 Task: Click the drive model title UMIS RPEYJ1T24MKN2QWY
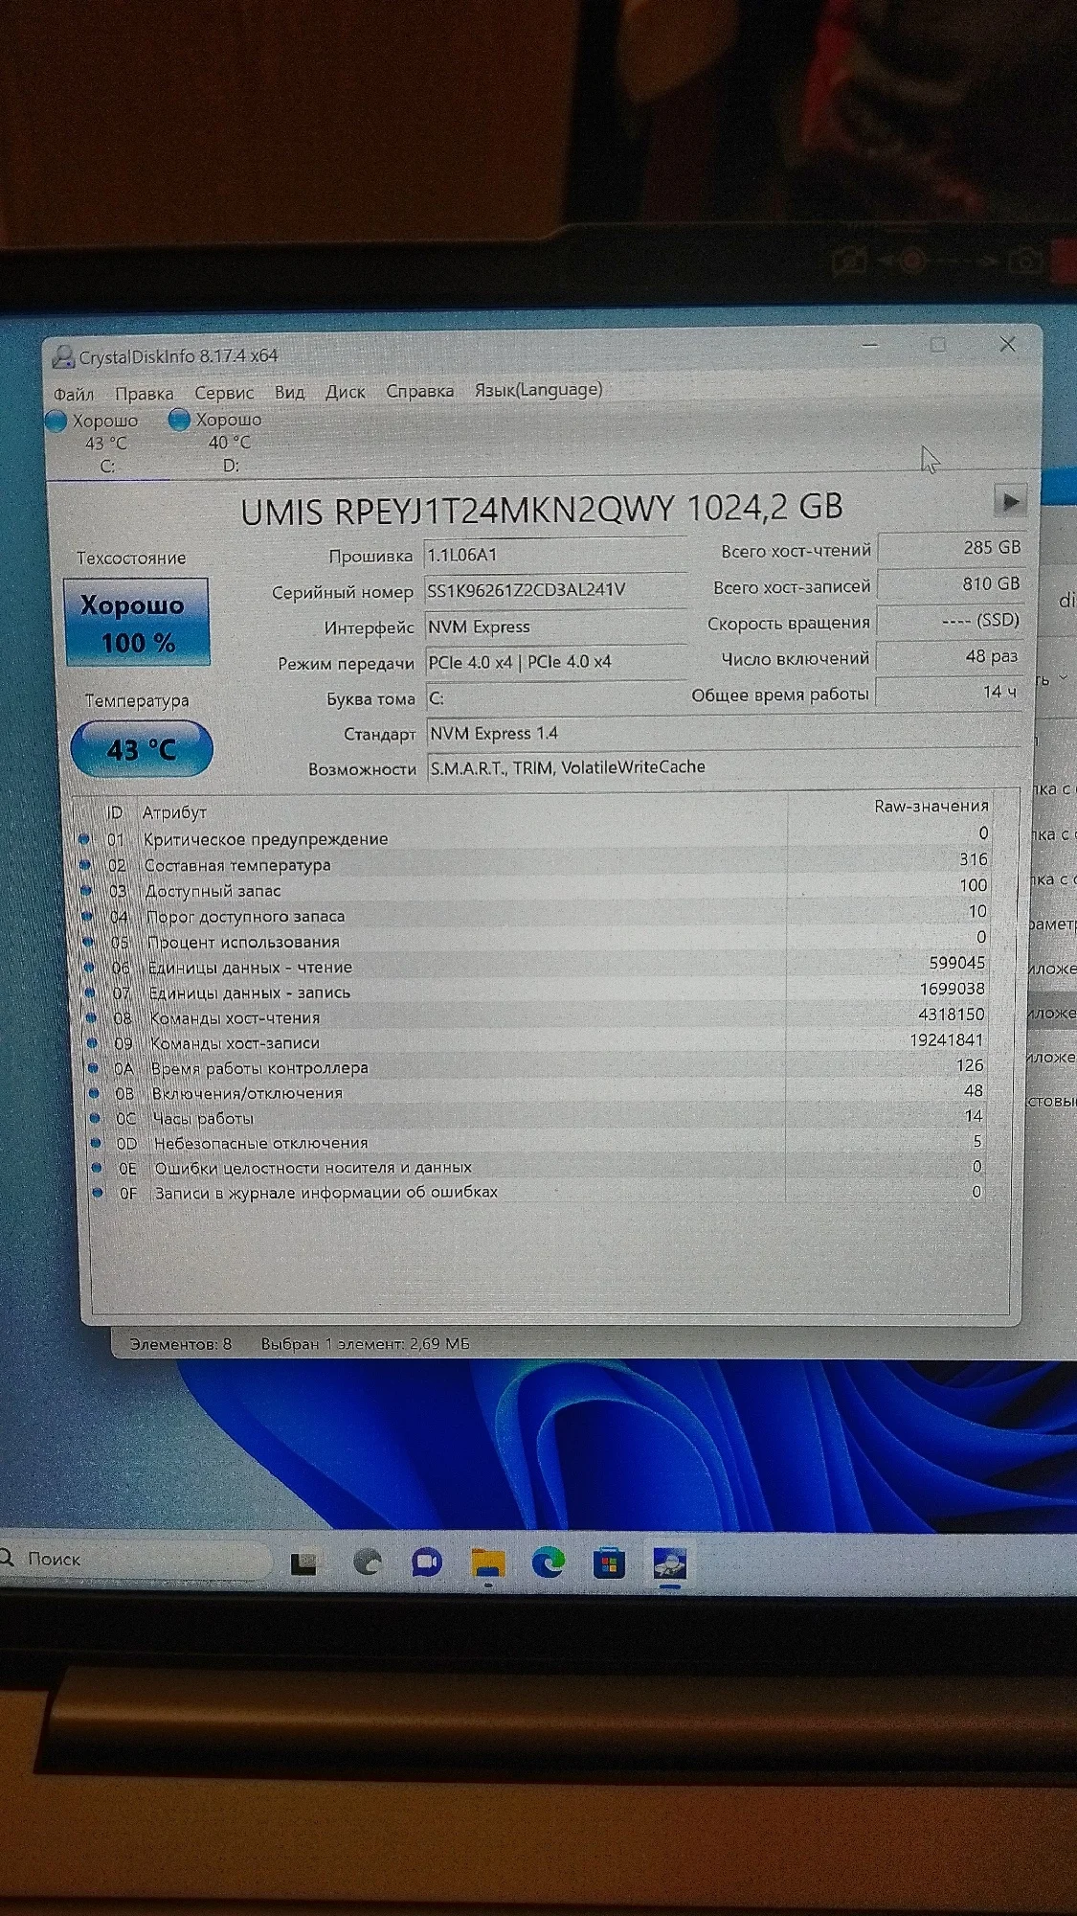point(457,510)
